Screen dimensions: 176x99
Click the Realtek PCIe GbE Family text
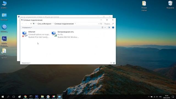pyautogui.click(x=39, y=37)
